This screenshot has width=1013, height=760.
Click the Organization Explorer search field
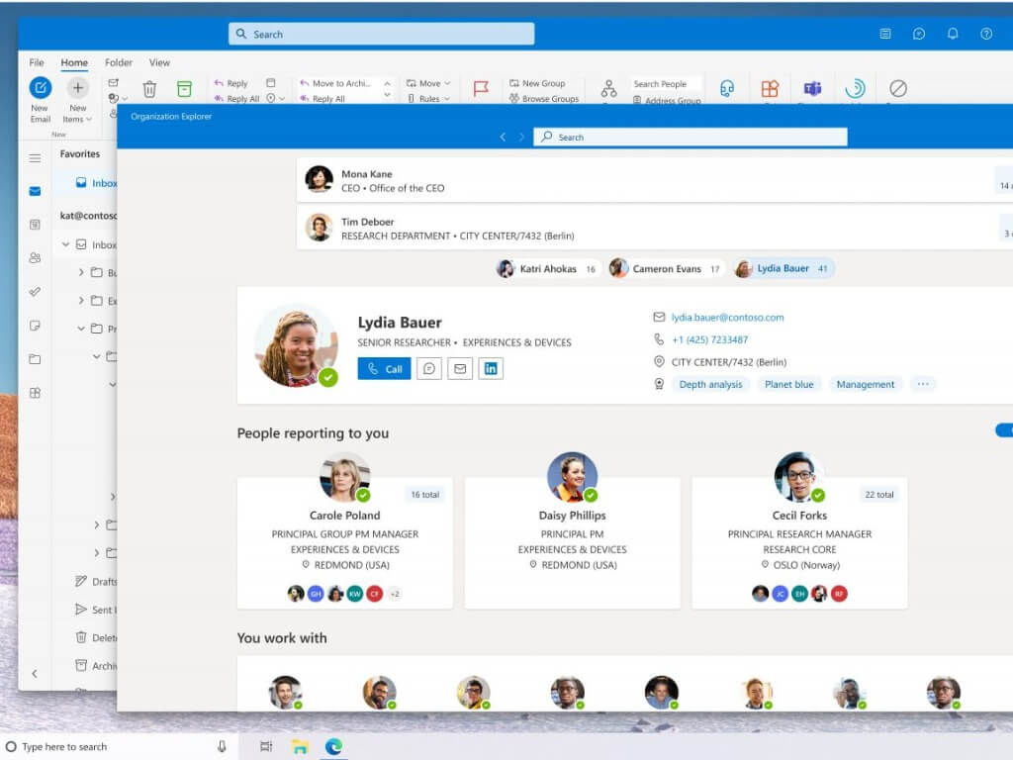click(691, 138)
